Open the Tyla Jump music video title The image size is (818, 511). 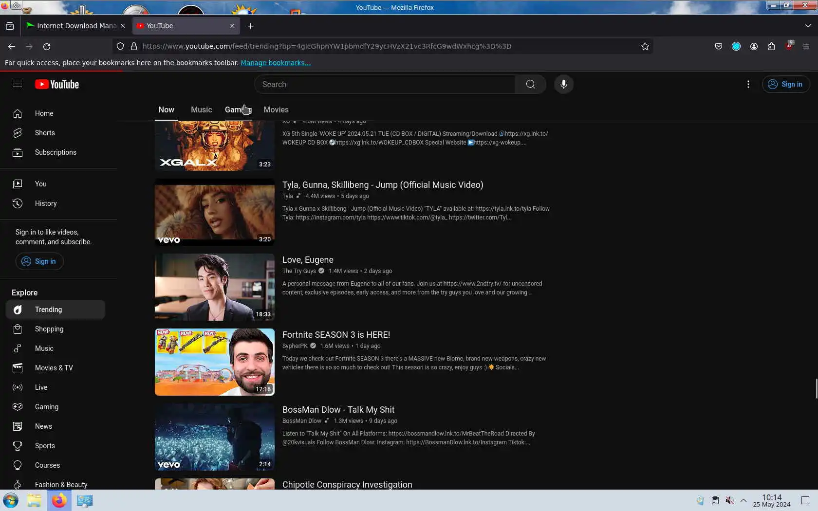pyautogui.click(x=383, y=185)
